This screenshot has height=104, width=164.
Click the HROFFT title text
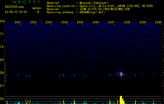27,2
